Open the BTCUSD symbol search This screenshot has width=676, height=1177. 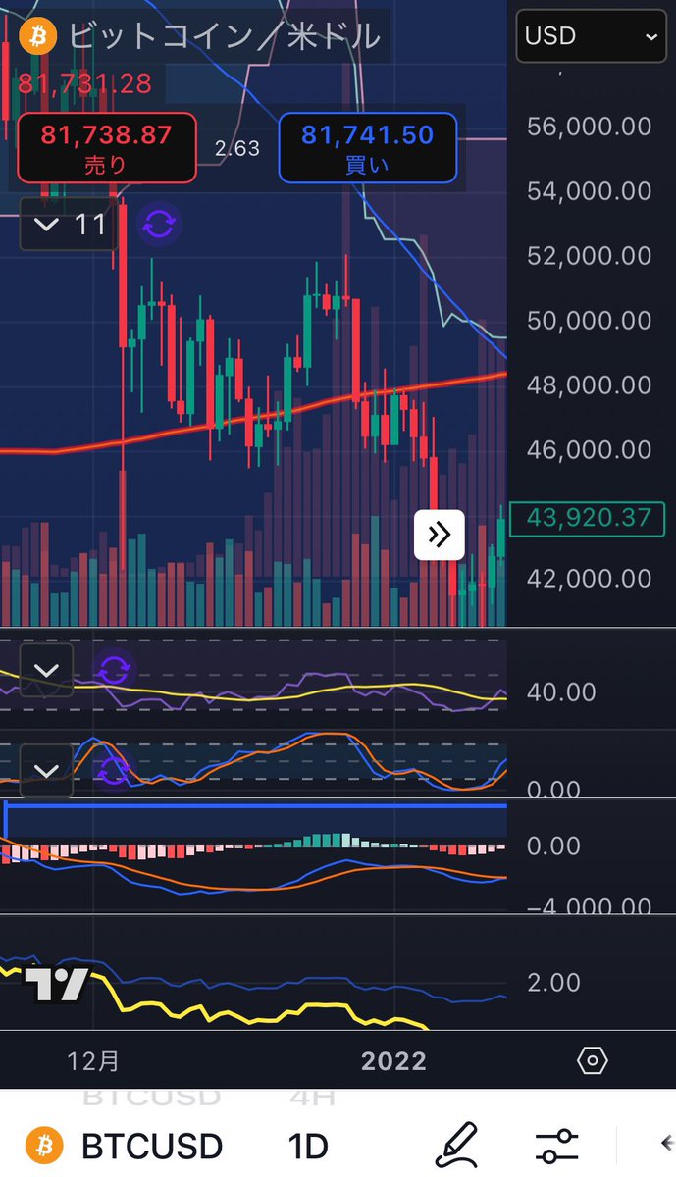click(151, 1145)
